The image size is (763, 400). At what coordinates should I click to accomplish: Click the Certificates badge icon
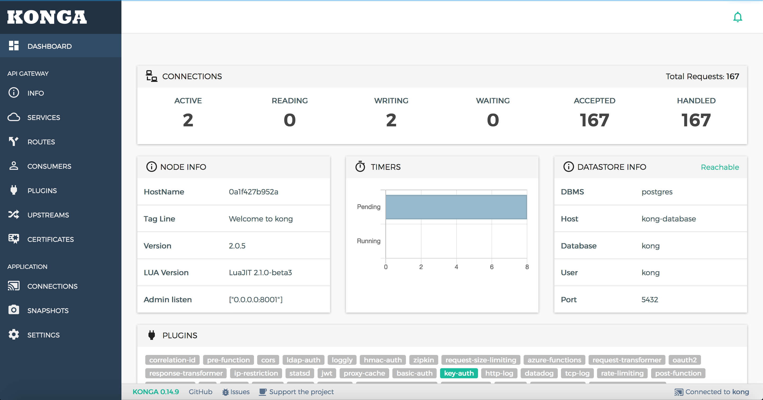pyautogui.click(x=14, y=239)
